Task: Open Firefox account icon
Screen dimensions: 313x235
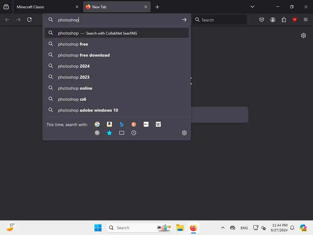Action: [273, 20]
